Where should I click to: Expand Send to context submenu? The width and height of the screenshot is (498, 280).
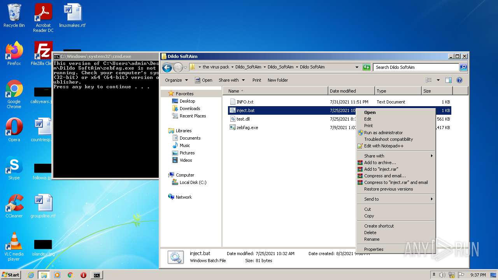pyautogui.click(x=396, y=199)
